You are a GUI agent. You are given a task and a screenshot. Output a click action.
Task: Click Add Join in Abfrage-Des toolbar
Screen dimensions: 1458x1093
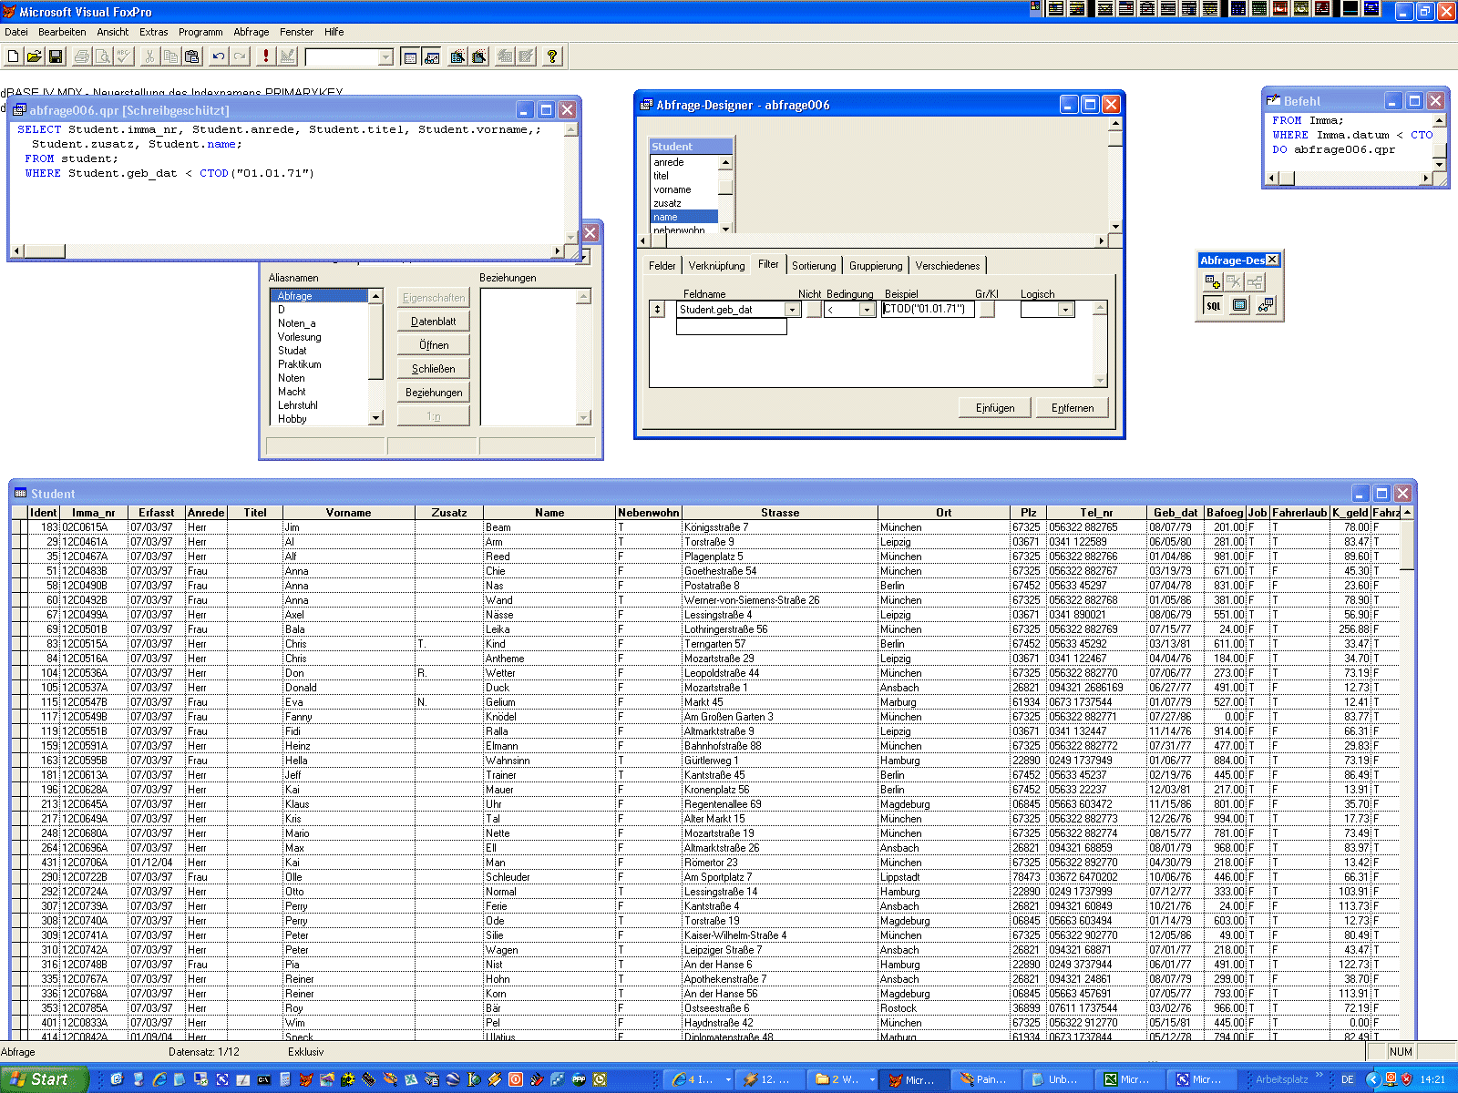point(1255,282)
